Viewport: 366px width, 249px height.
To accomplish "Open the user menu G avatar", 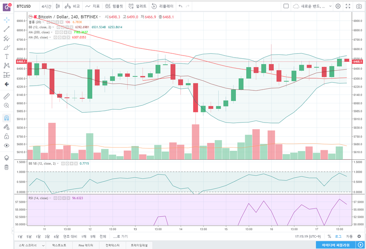I will tap(7, 7).
